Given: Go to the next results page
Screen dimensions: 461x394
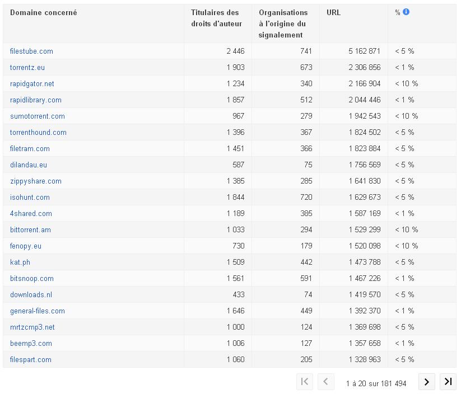Looking at the screenshot, I should 427,382.
